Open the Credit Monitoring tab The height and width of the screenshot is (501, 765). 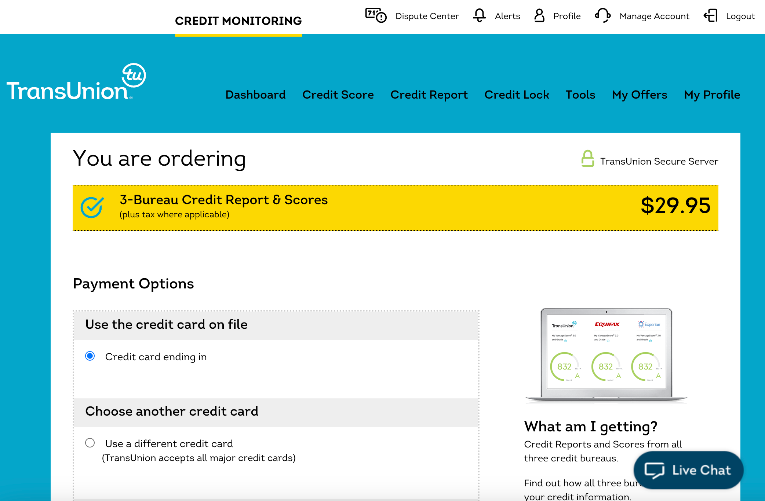(x=238, y=21)
